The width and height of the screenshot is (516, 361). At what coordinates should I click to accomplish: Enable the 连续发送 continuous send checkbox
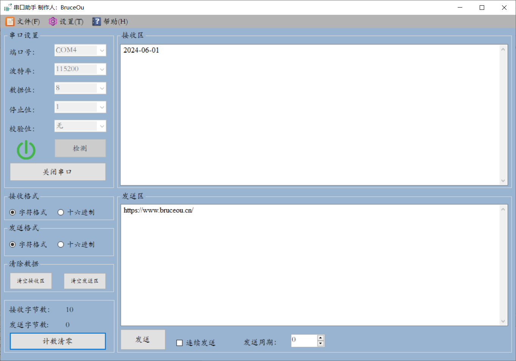click(x=179, y=343)
